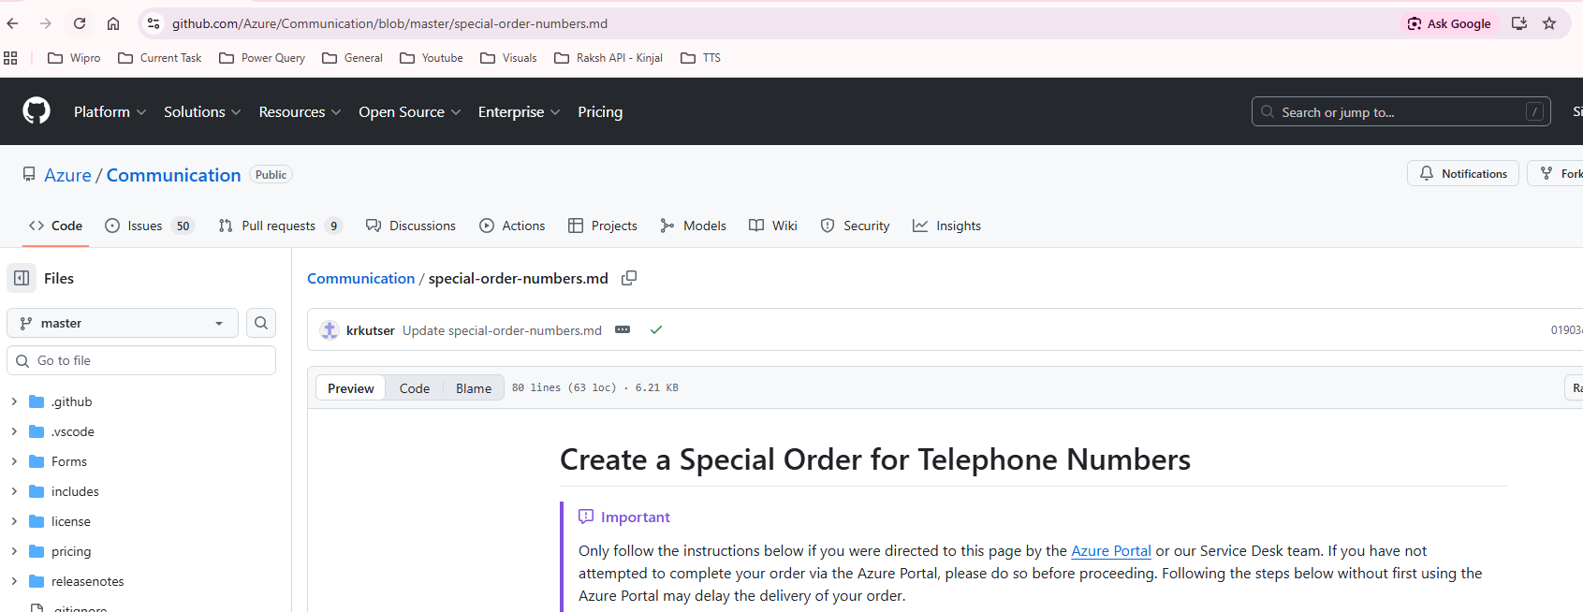Click the Notifications button
Image resolution: width=1583 pixels, height=612 pixels.
pyautogui.click(x=1463, y=173)
